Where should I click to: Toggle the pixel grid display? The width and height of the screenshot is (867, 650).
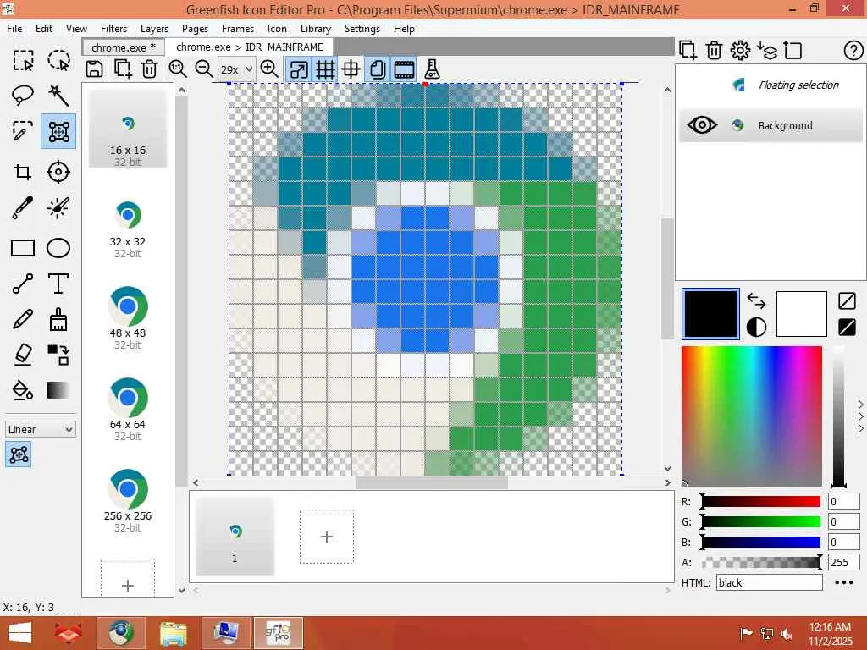(x=325, y=69)
